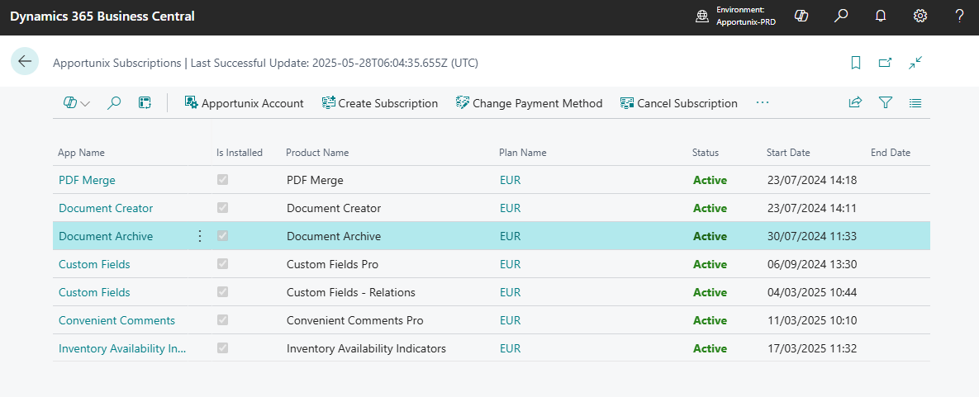979x397 pixels.
Task: Click Is Installed checkbox for Inventory Availability
Action: (x=222, y=348)
